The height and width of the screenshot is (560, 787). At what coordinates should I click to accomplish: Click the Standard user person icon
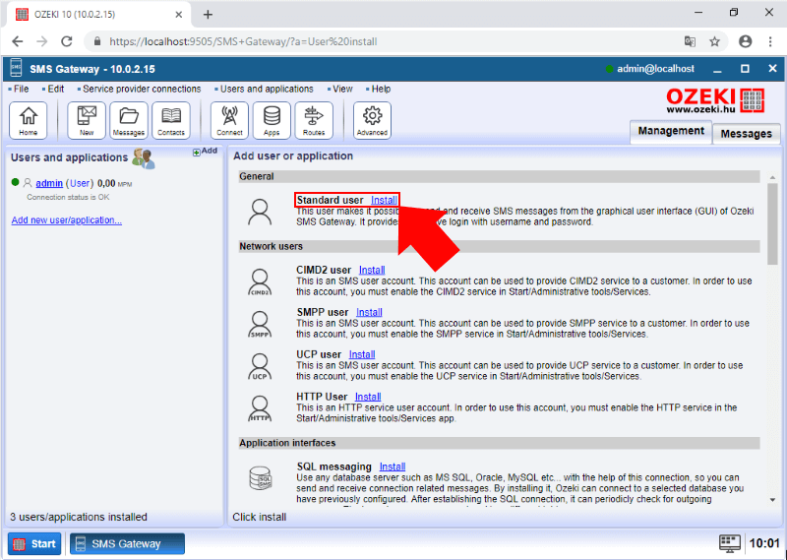[260, 212]
